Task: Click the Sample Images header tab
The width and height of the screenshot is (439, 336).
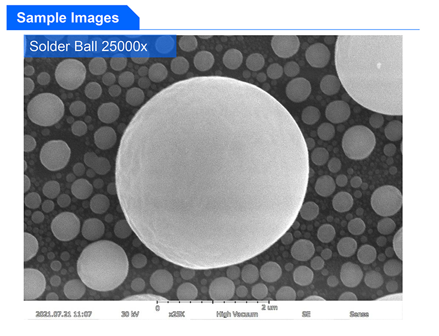Action: (73, 18)
